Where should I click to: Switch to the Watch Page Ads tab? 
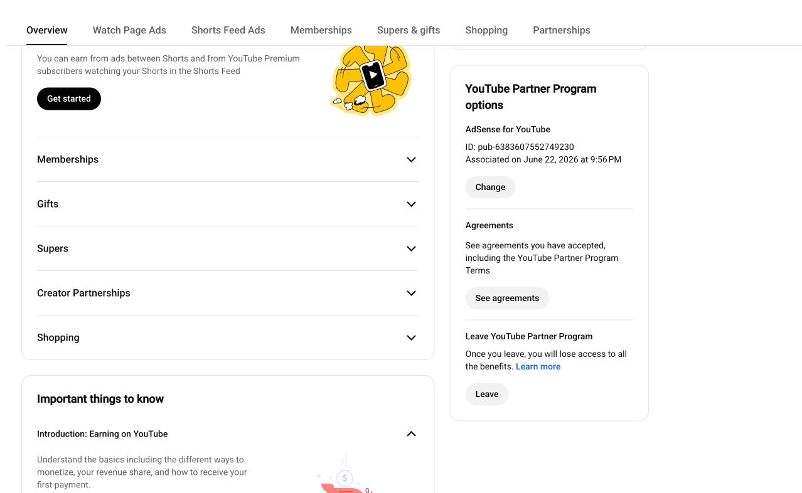pos(129,30)
